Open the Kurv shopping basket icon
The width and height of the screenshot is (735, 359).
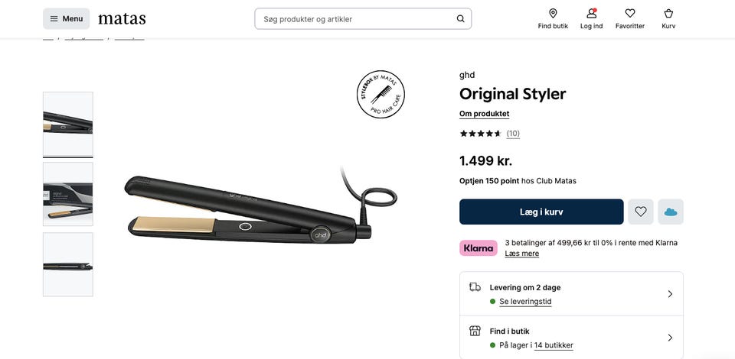668,14
